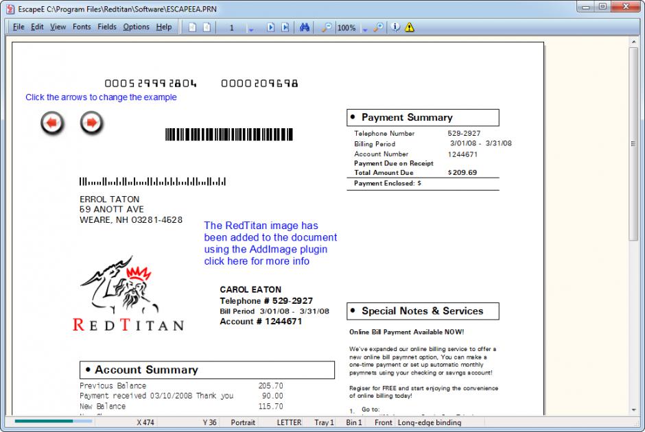Click 'Click the arrows to change the example' text
This screenshot has width=645, height=432.
(101, 97)
